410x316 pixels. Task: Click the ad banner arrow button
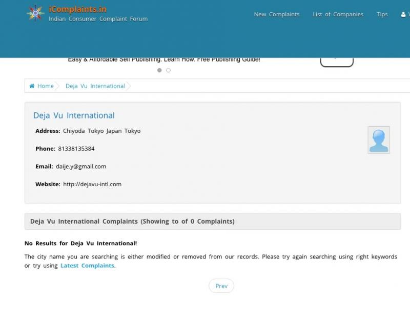click(x=337, y=62)
